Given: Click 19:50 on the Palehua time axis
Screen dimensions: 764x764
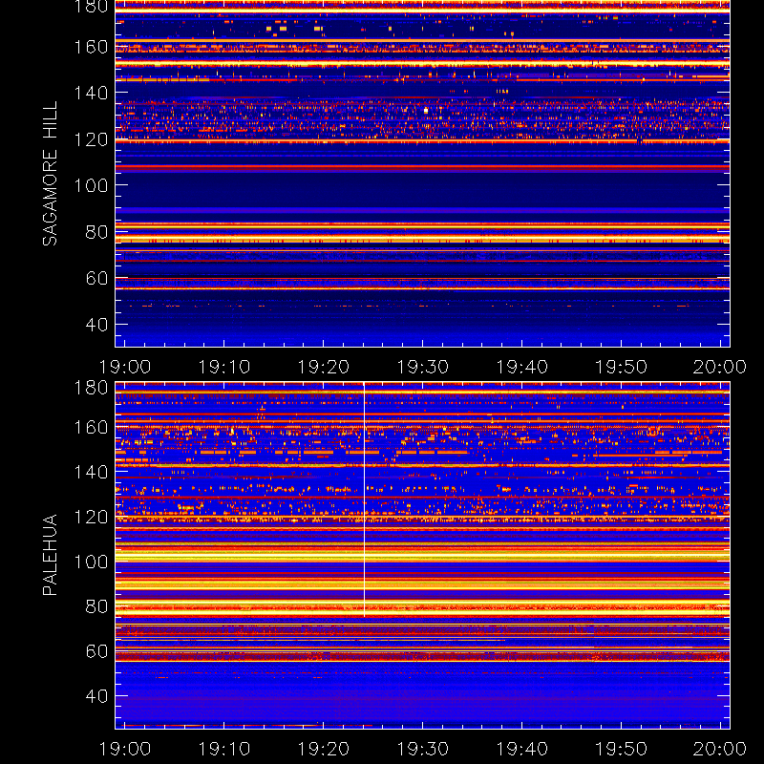Looking at the screenshot, I should click(x=622, y=749).
